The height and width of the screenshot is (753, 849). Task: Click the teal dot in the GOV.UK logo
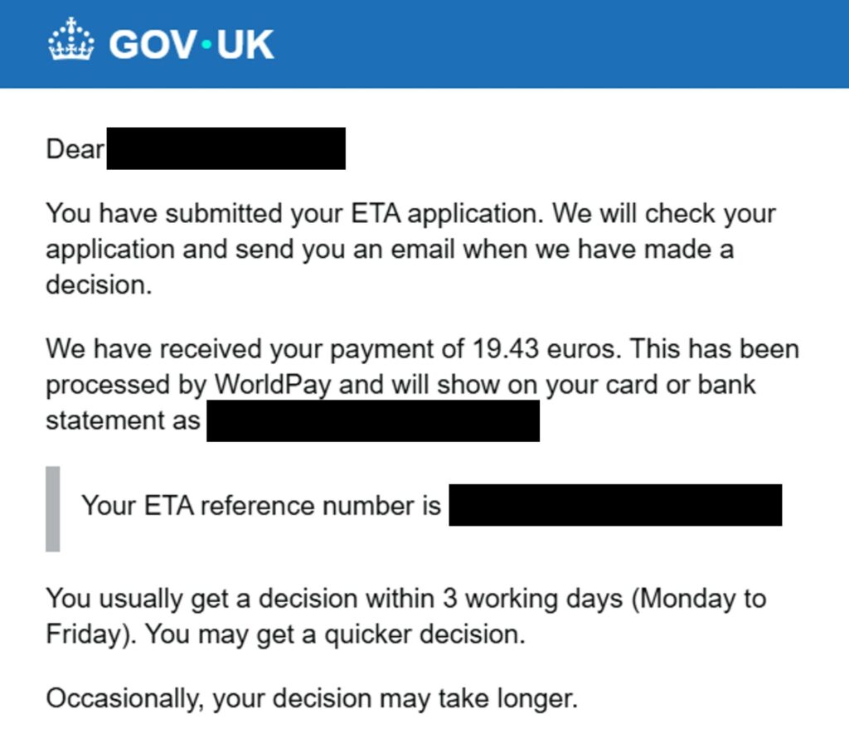point(206,45)
